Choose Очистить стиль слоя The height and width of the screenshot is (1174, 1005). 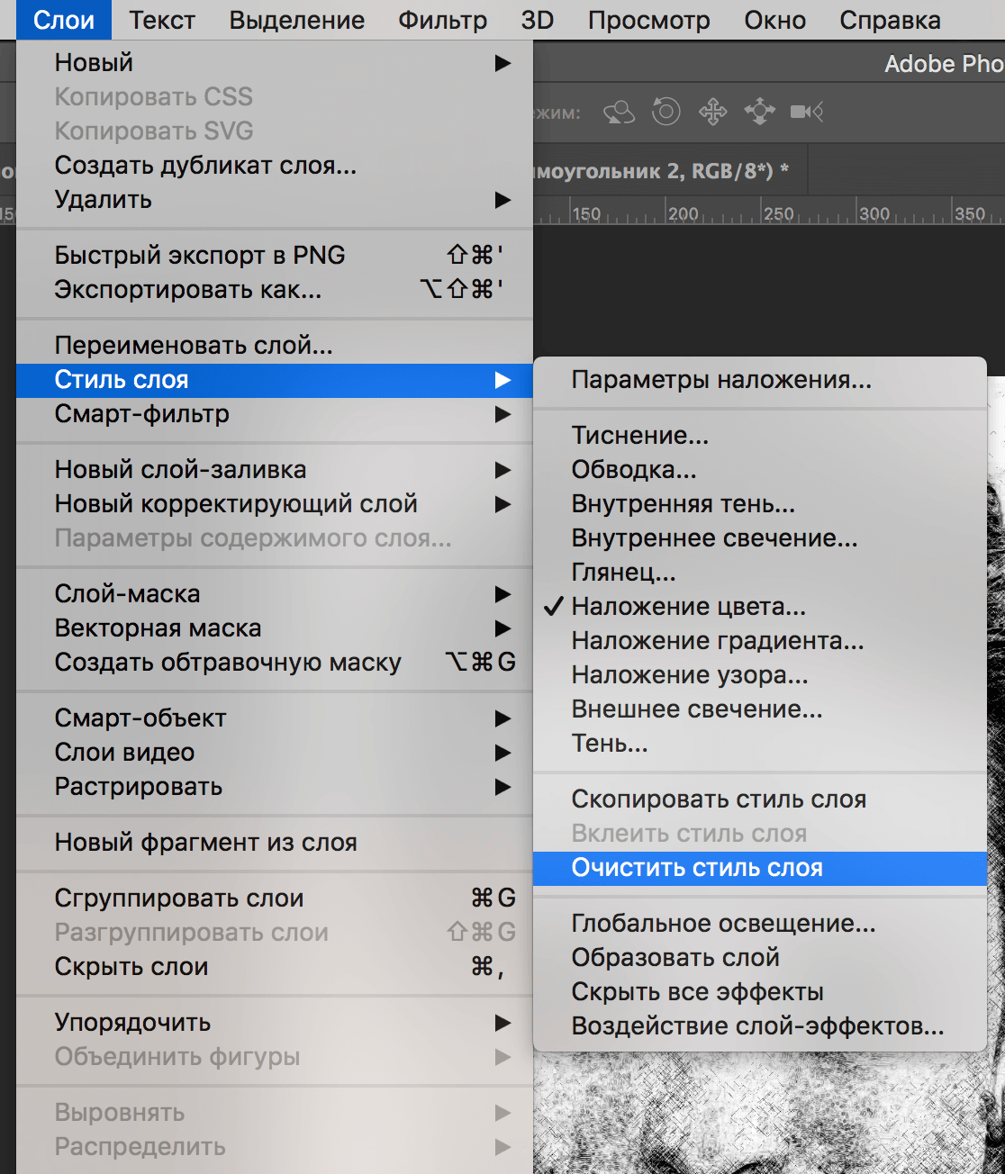coord(696,868)
